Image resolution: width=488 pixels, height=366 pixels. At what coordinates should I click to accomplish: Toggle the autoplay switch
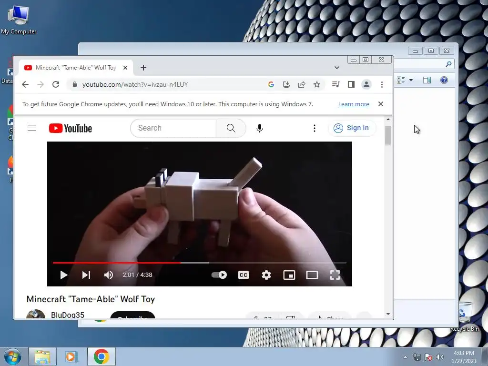tap(219, 275)
